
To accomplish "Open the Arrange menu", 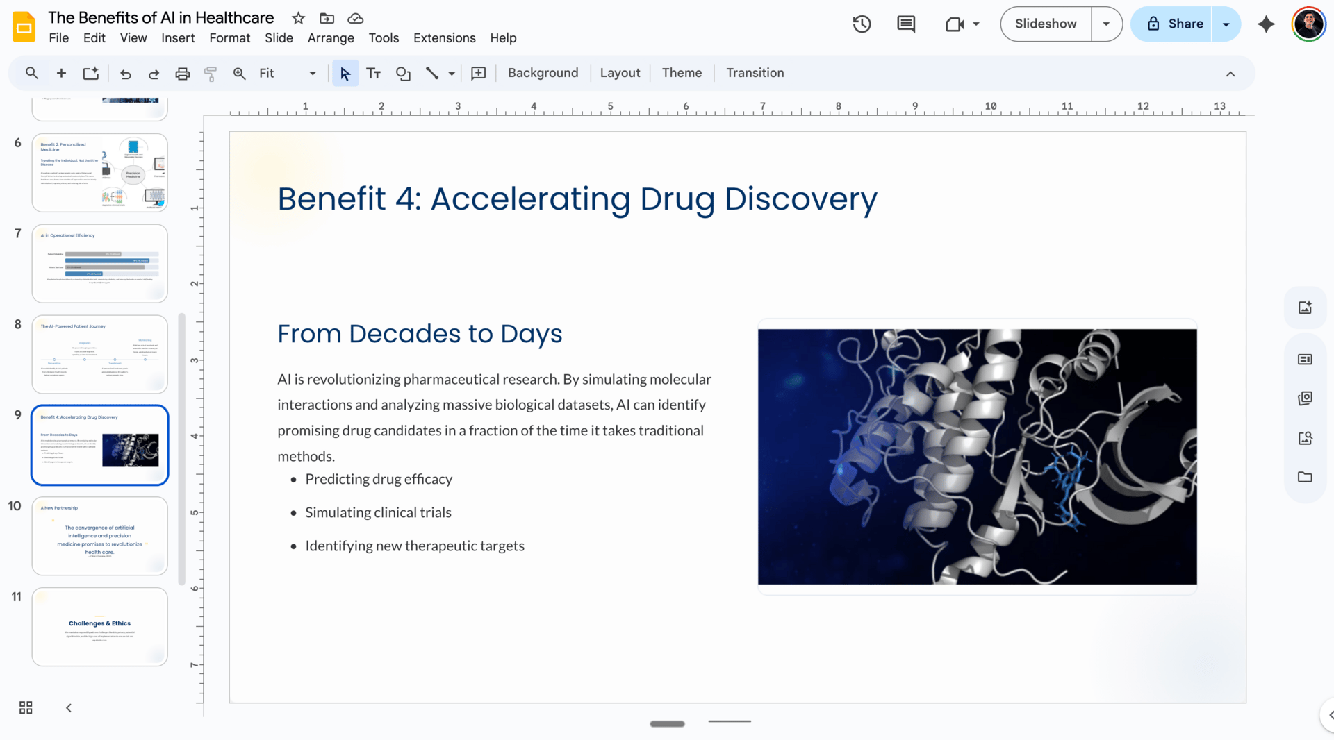I will coord(331,38).
